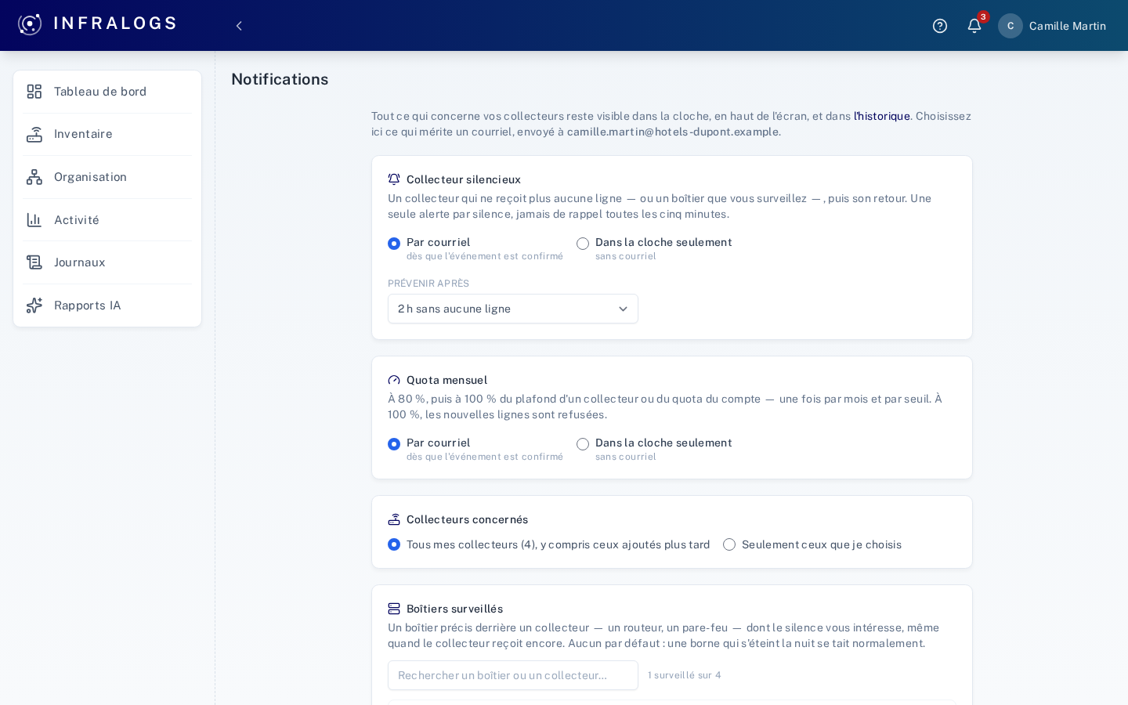Click the user avatar with letter C

click(x=1010, y=26)
